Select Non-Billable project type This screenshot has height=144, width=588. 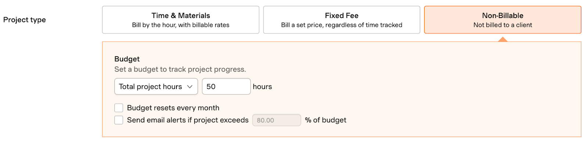(502, 20)
